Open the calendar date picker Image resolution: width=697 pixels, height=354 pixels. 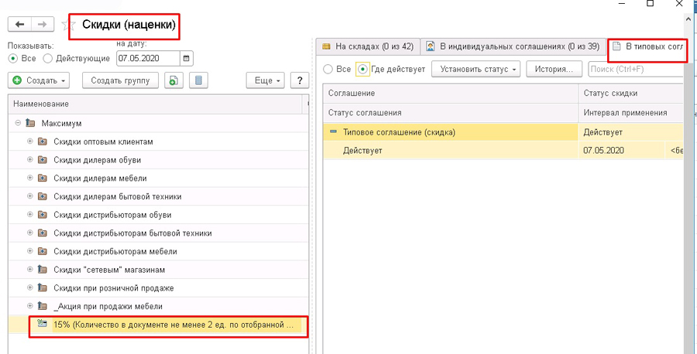coord(185,58)
